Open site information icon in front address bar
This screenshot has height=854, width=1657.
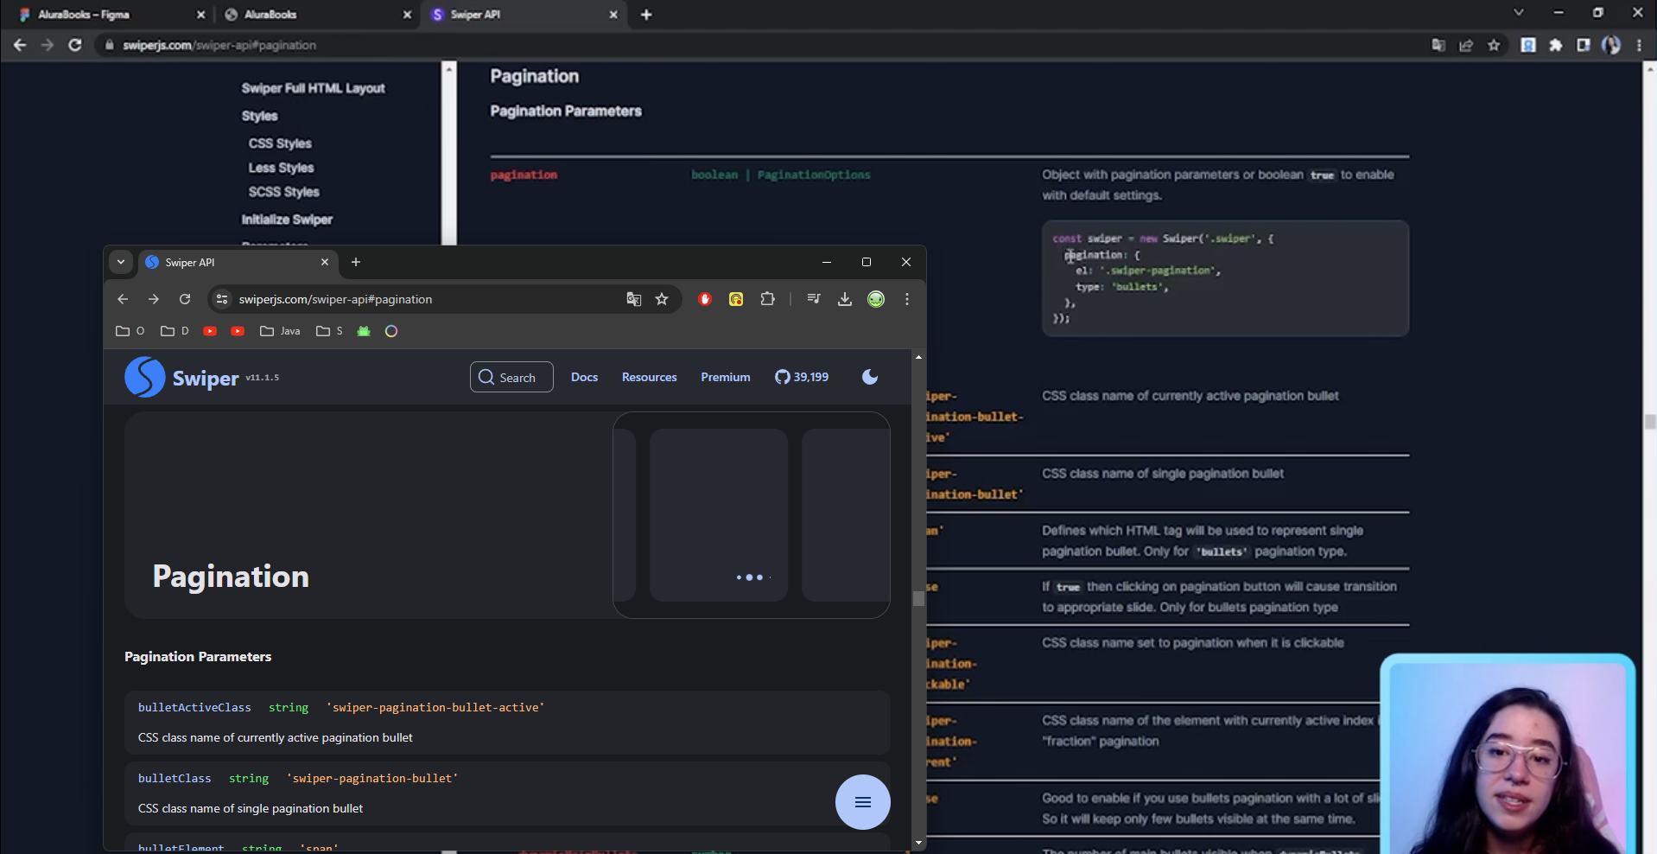[222, 299]
